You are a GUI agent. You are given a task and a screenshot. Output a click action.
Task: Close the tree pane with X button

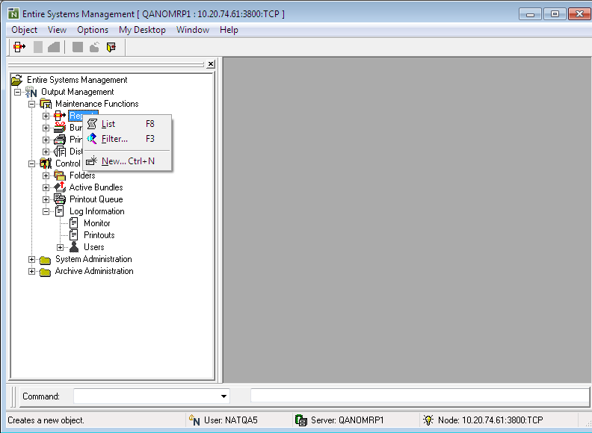tap(211, 64)
